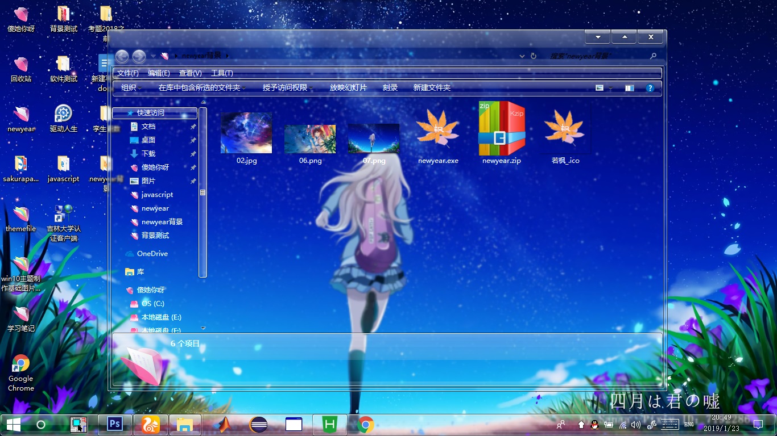The image size is (777, 436).
Task: Click the change view icon
Action: [600, 88]
